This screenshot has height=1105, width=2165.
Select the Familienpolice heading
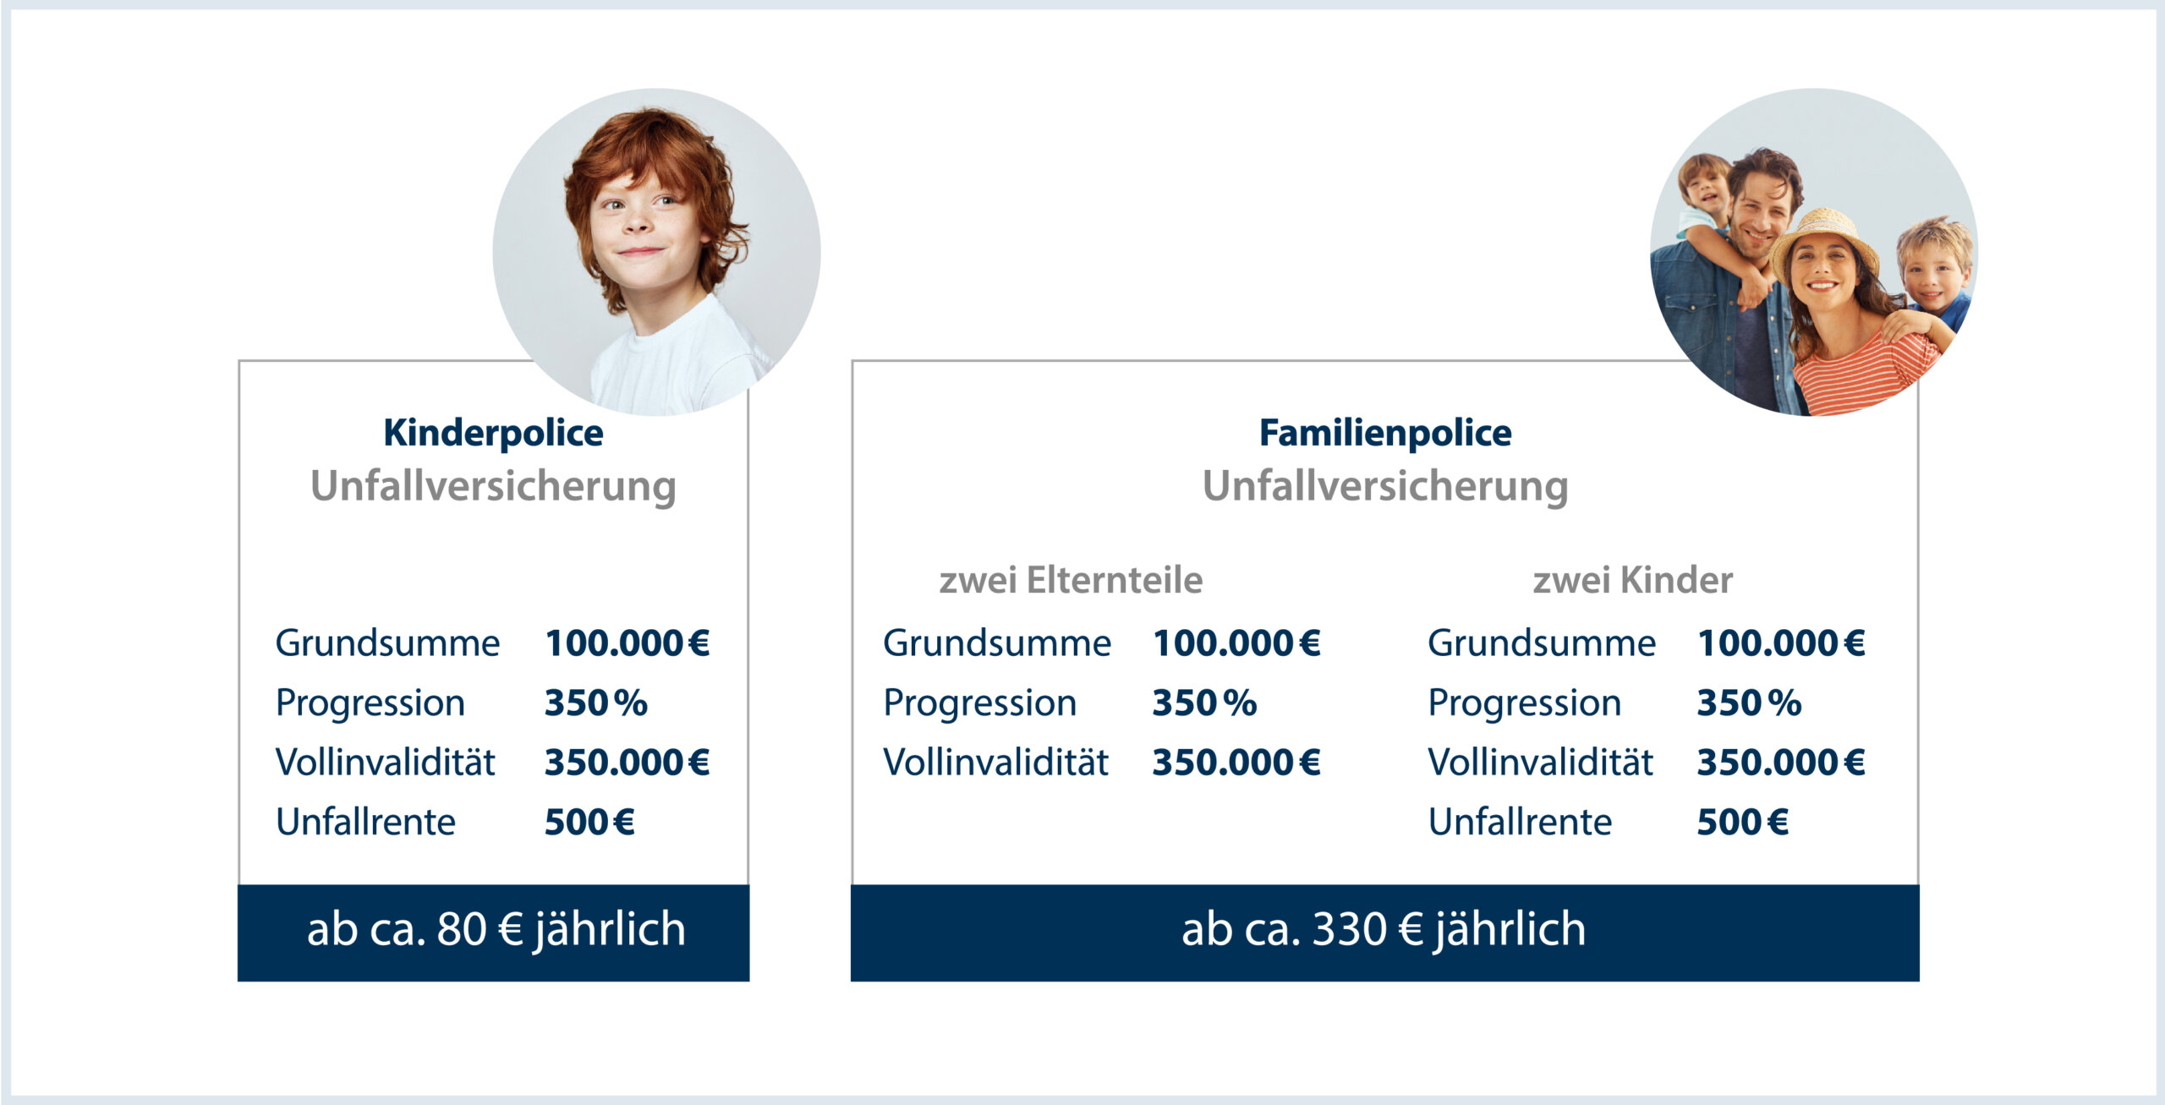(x=1385, y=433)
